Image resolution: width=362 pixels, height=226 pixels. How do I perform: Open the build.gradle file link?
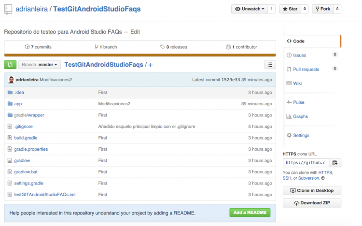coord(26,138)
